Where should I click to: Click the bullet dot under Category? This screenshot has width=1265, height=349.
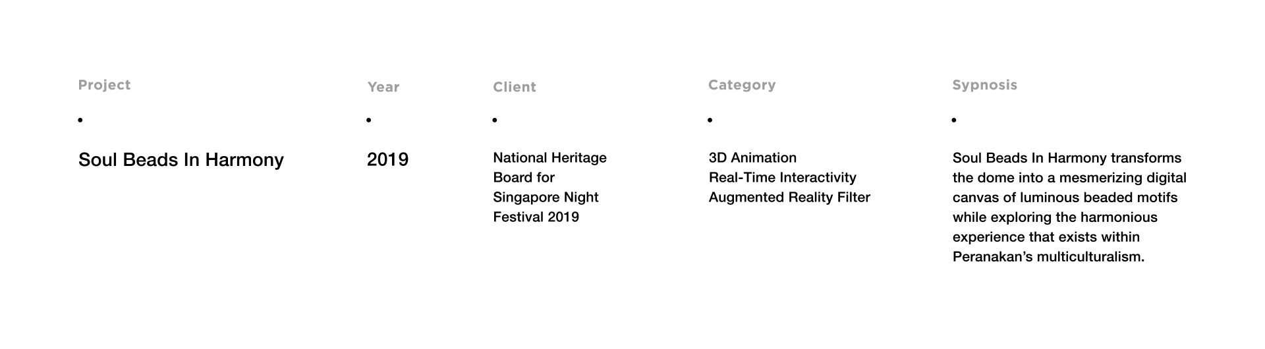tap(710, 120)
